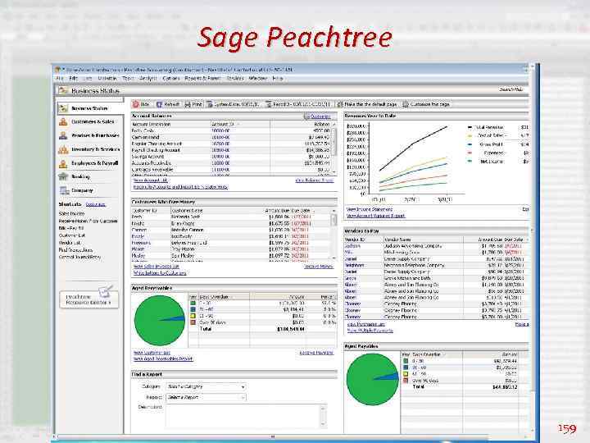
Task: Click blue 31-60 swatch in Aged Receivables
Action: click(193, 309)
